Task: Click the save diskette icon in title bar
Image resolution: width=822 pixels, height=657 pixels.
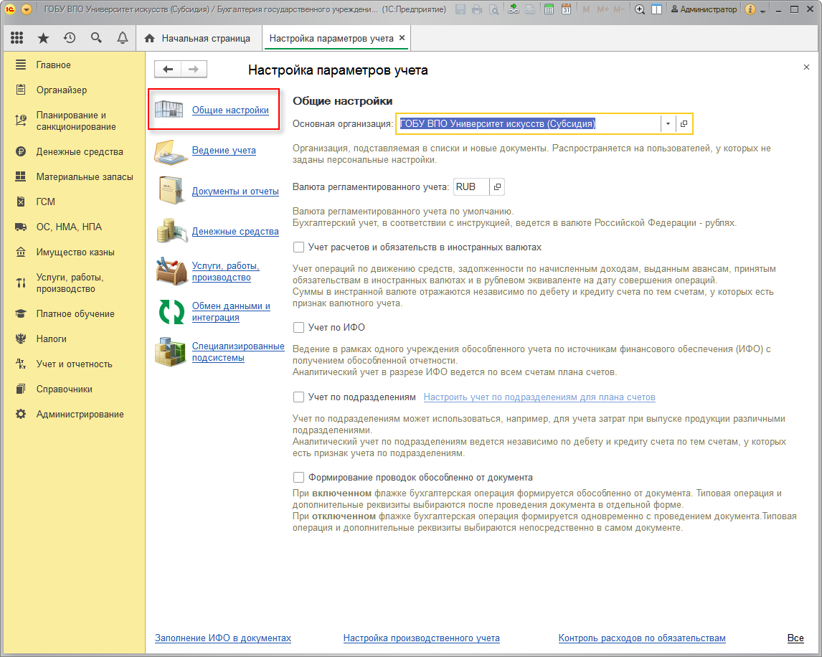Action: (460, 9)
